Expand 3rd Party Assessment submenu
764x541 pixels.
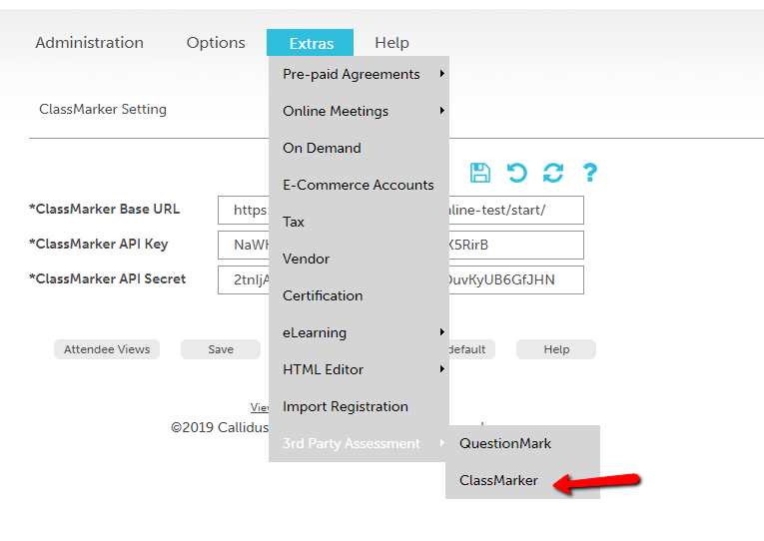pos(359,443)
